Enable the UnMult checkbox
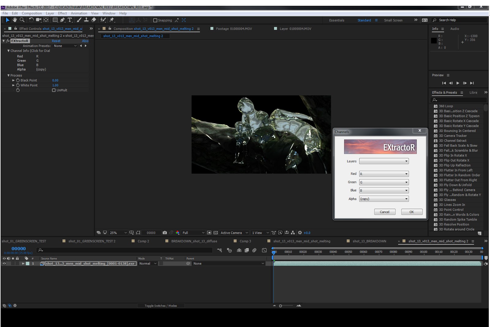Screen dimensions: 490x327 (54, 90)
